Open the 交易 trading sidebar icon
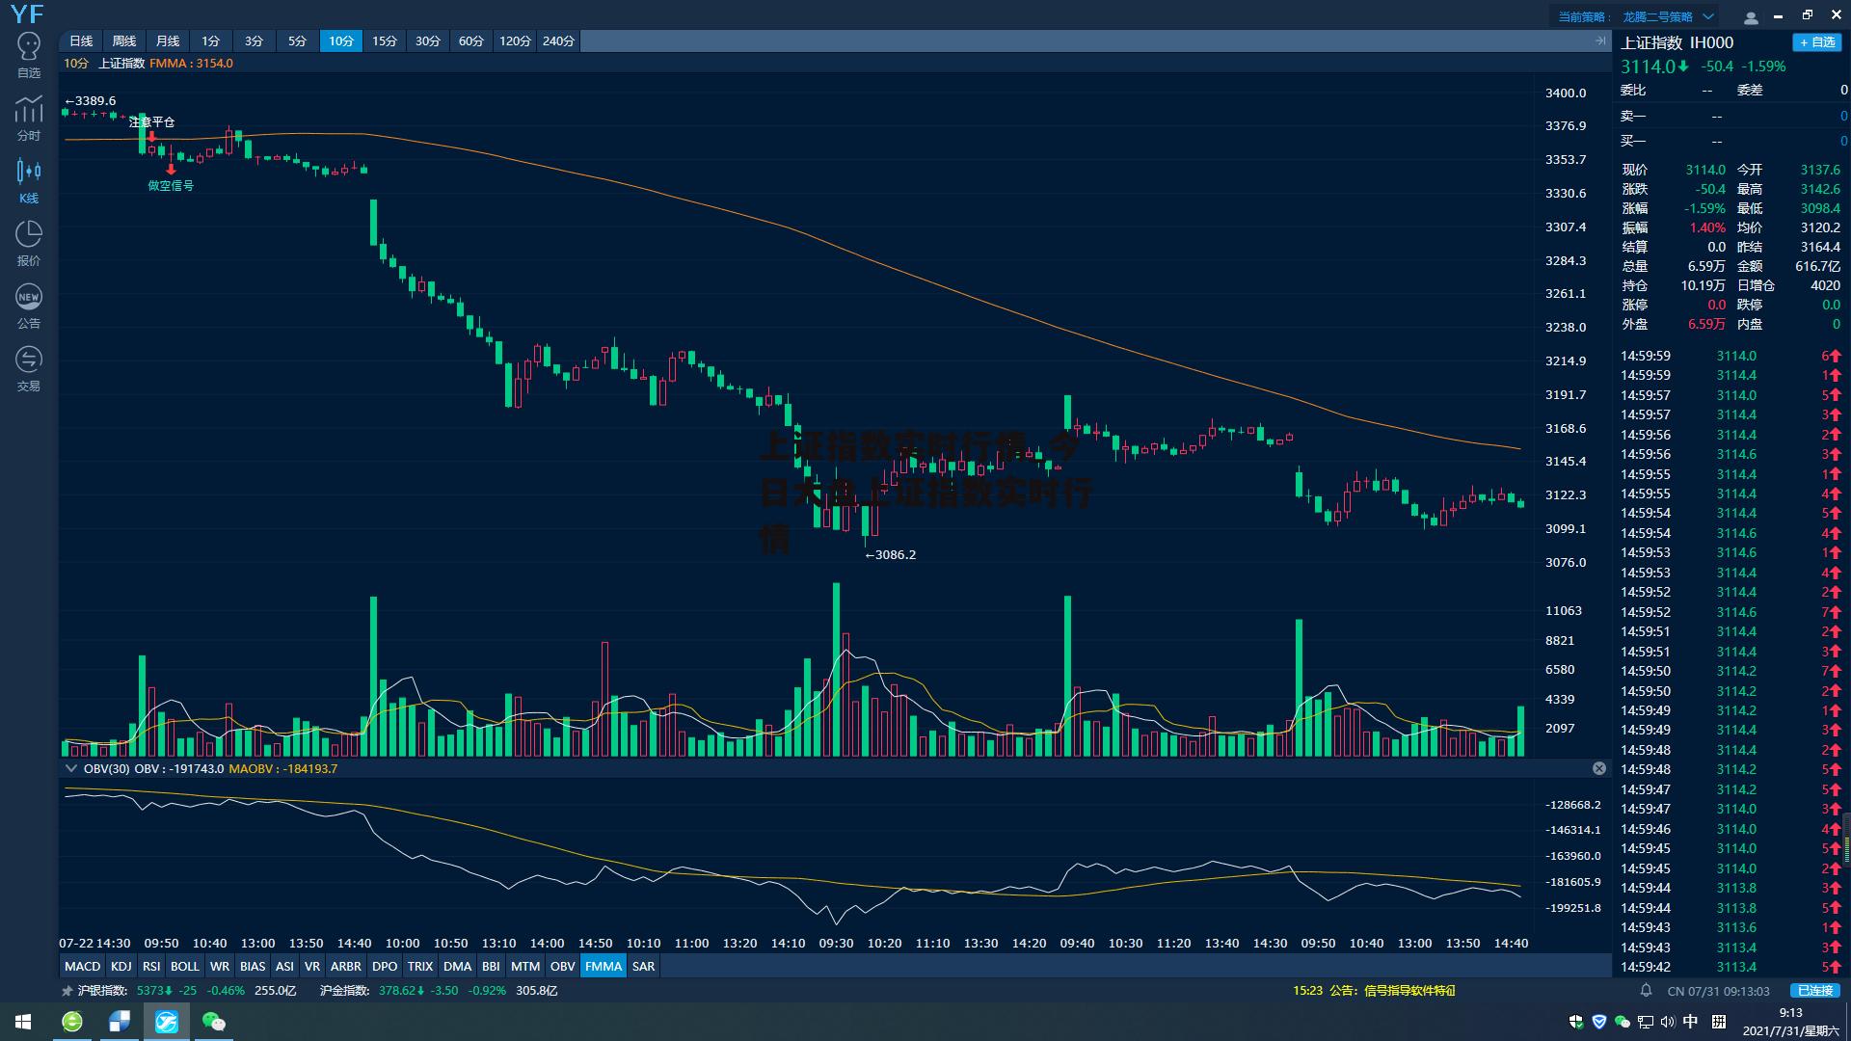 tap(29, 368)
